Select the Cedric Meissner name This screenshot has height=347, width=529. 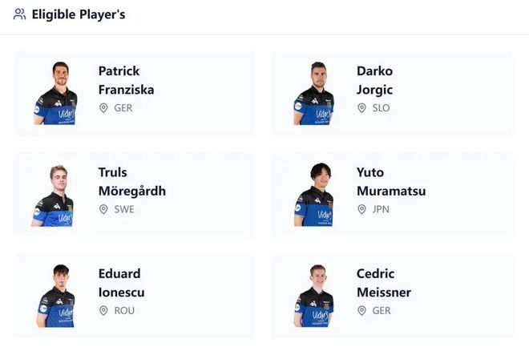[383, 283]
